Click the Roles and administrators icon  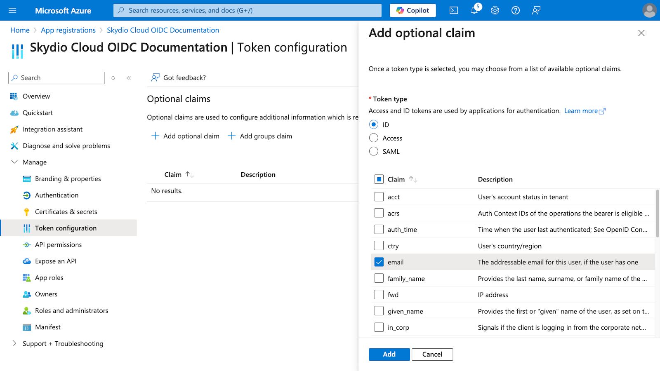27,311
